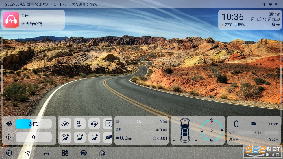
Task: Toggle air recirculation mode button
Action: coord(65,124)
